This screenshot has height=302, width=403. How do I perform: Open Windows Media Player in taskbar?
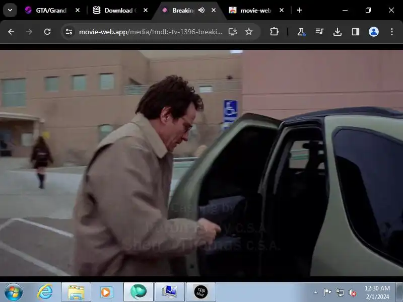click(x=106, y=292)
